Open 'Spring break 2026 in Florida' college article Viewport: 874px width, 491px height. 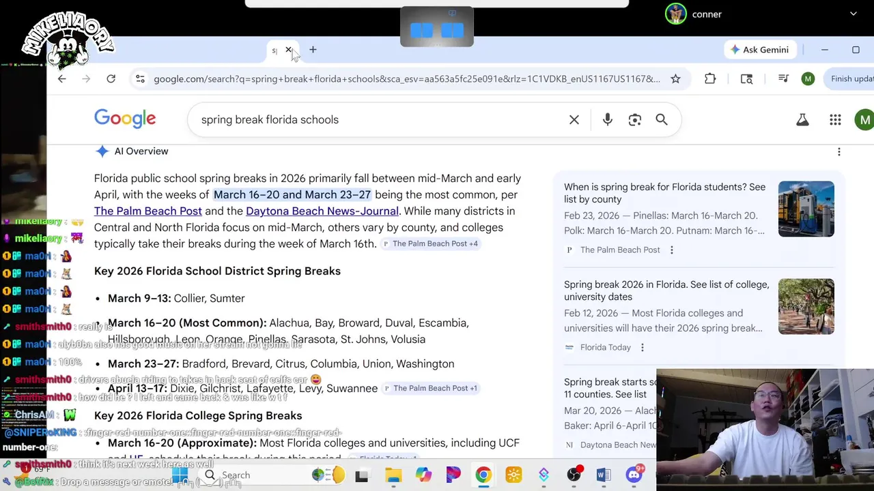666,291
